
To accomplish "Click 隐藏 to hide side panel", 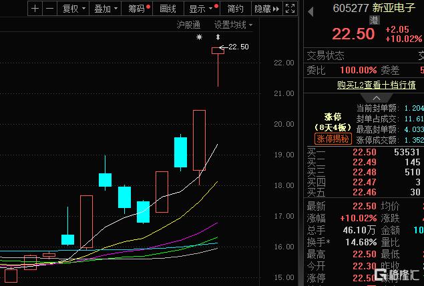I will pos(267,9).
